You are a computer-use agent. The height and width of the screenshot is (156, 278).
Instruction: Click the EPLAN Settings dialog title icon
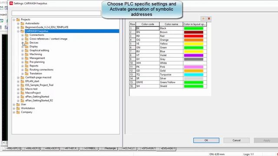click(11, 3)
